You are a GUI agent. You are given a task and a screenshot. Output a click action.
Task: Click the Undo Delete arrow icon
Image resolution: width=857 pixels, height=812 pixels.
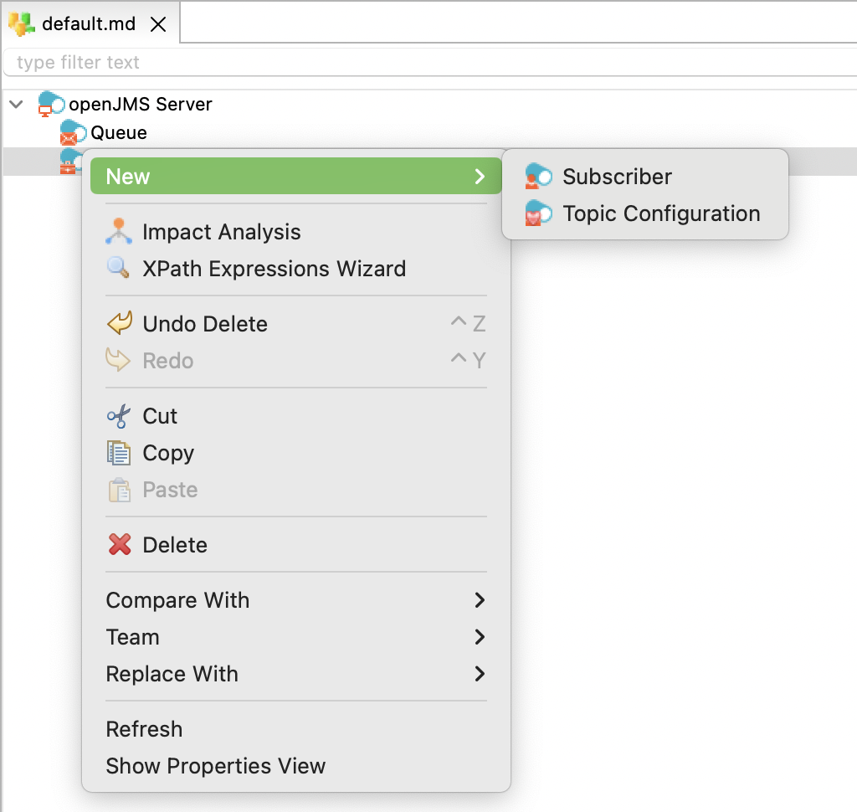[x=120, y=324]
